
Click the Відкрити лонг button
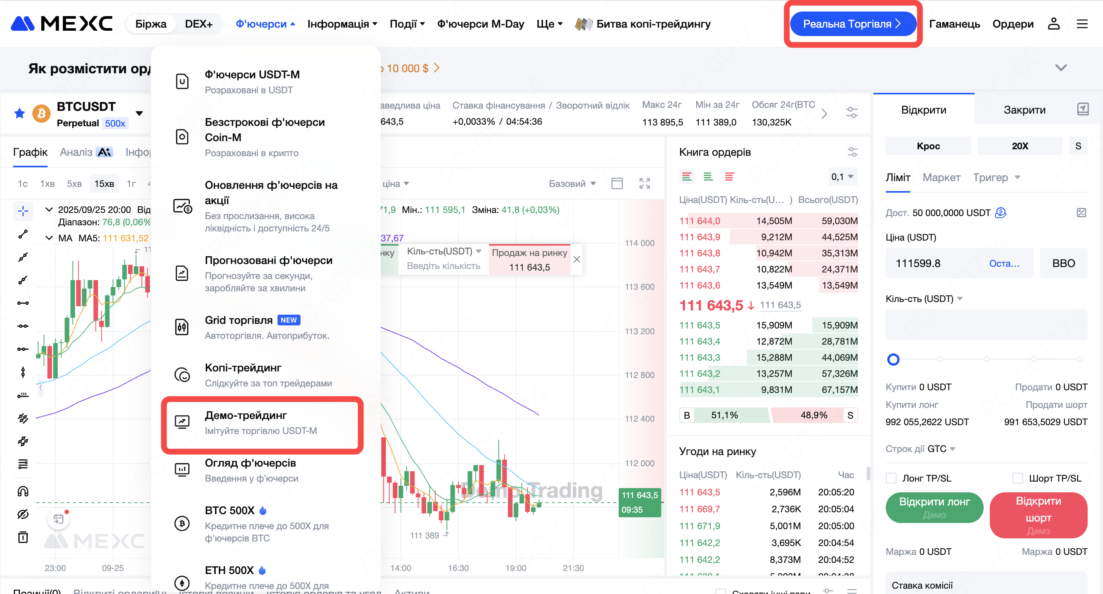point(934,507)
